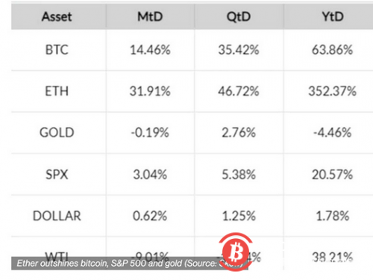Select ETH MtD value 31.91%
This screenshot has width=373, height=280.
pyautogui.click(x=150, y=91)
